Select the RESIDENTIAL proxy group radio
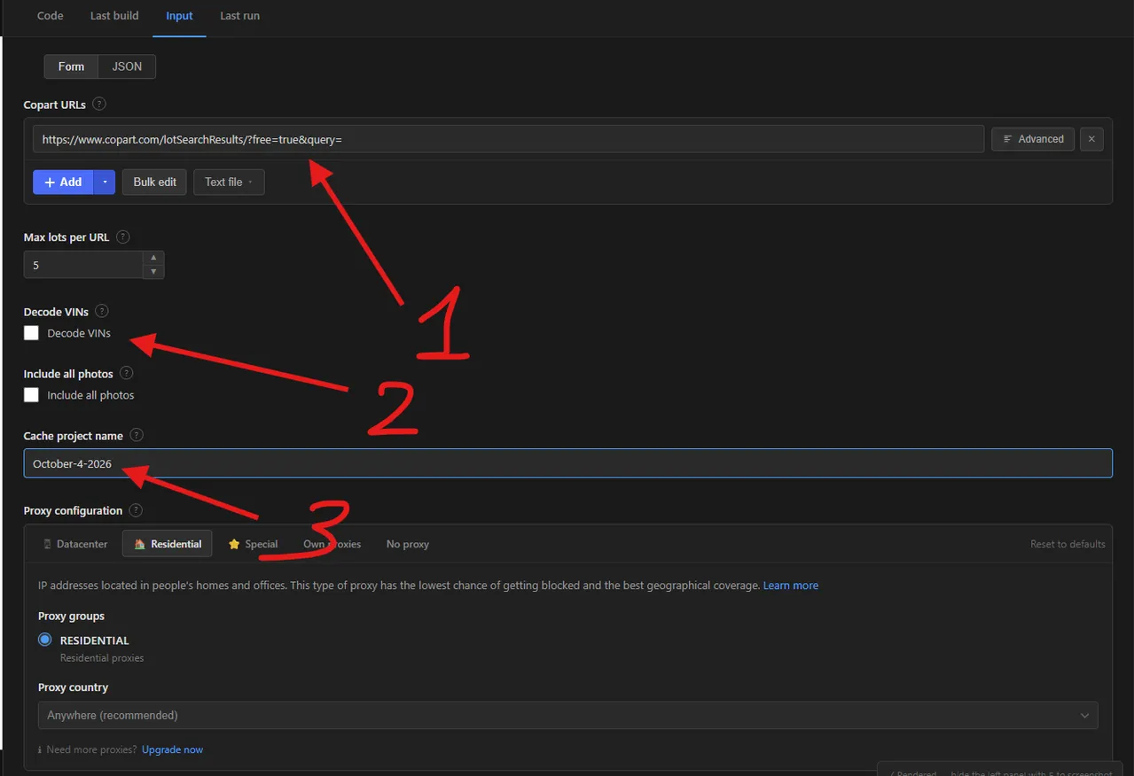The image size is (1134, 776). click(x=45, y=640)
